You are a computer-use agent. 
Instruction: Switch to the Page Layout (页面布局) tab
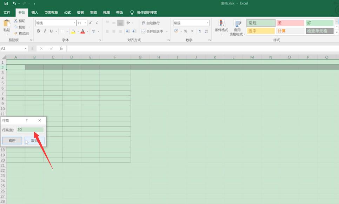(51, 13)
